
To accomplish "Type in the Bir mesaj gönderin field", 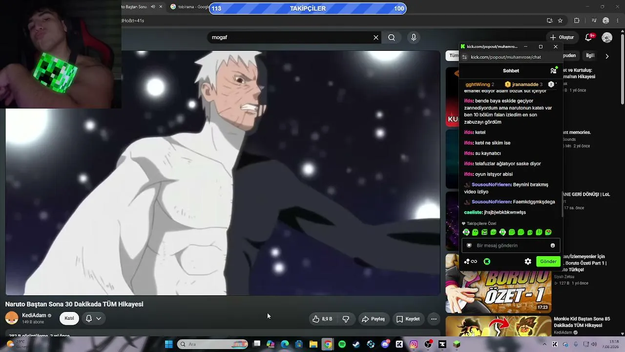I will (x=511, y=245).
